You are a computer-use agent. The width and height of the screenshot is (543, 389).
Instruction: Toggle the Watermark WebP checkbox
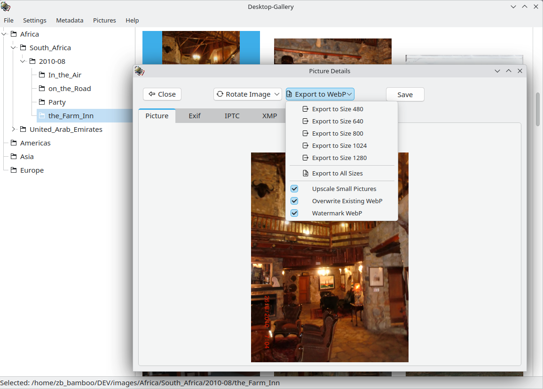tap(294, 214)
